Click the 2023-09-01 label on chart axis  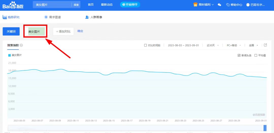point(261,121)
